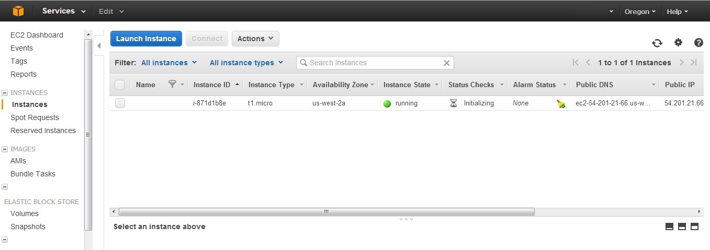Open EC2 Dashboard in the sidebar
Image resolution: width=710 pixels, height=250 pixels.
pyautogui.click(x=37, y=35)
